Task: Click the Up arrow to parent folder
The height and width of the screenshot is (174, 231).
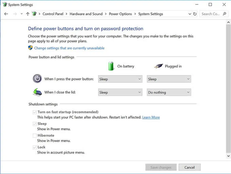Action: [x=28, y=14]
